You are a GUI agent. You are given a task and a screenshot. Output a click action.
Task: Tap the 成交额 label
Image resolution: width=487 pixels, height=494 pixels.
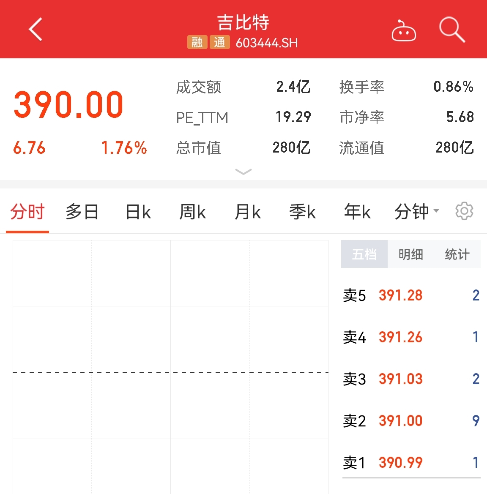tap(199, 87)
